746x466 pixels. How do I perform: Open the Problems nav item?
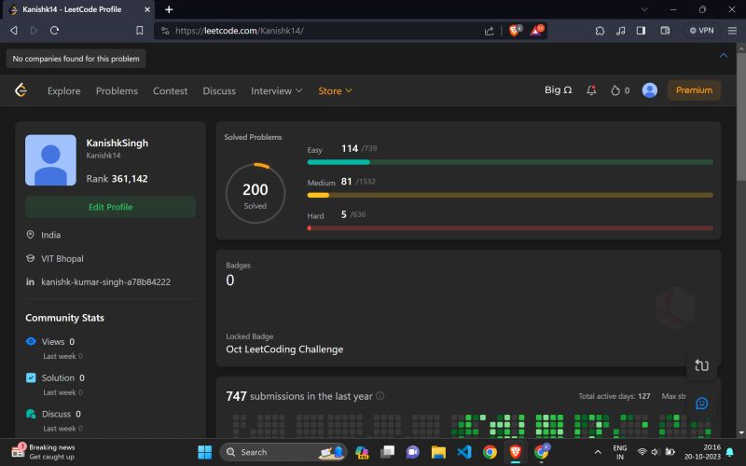click(117, 90)
